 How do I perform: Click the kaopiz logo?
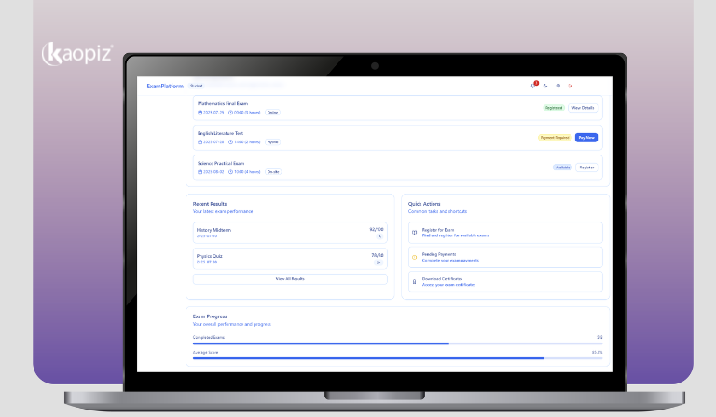[x=76, y=54]
